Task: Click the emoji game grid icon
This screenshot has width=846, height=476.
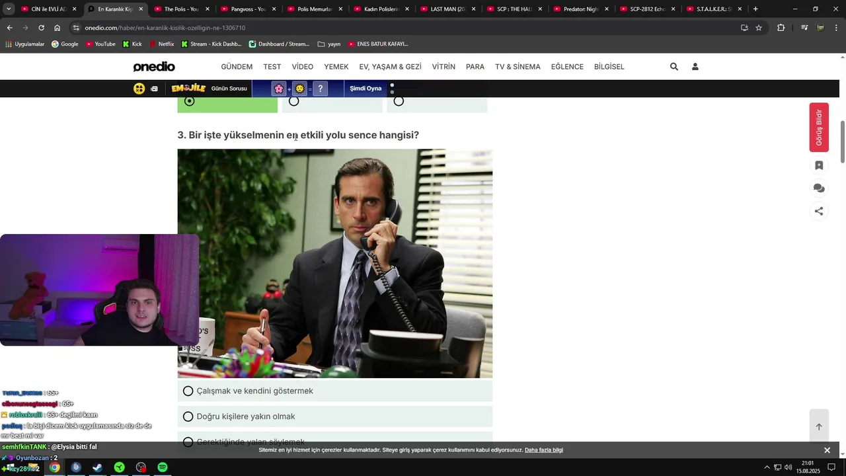Action: (x=139, y=89)
